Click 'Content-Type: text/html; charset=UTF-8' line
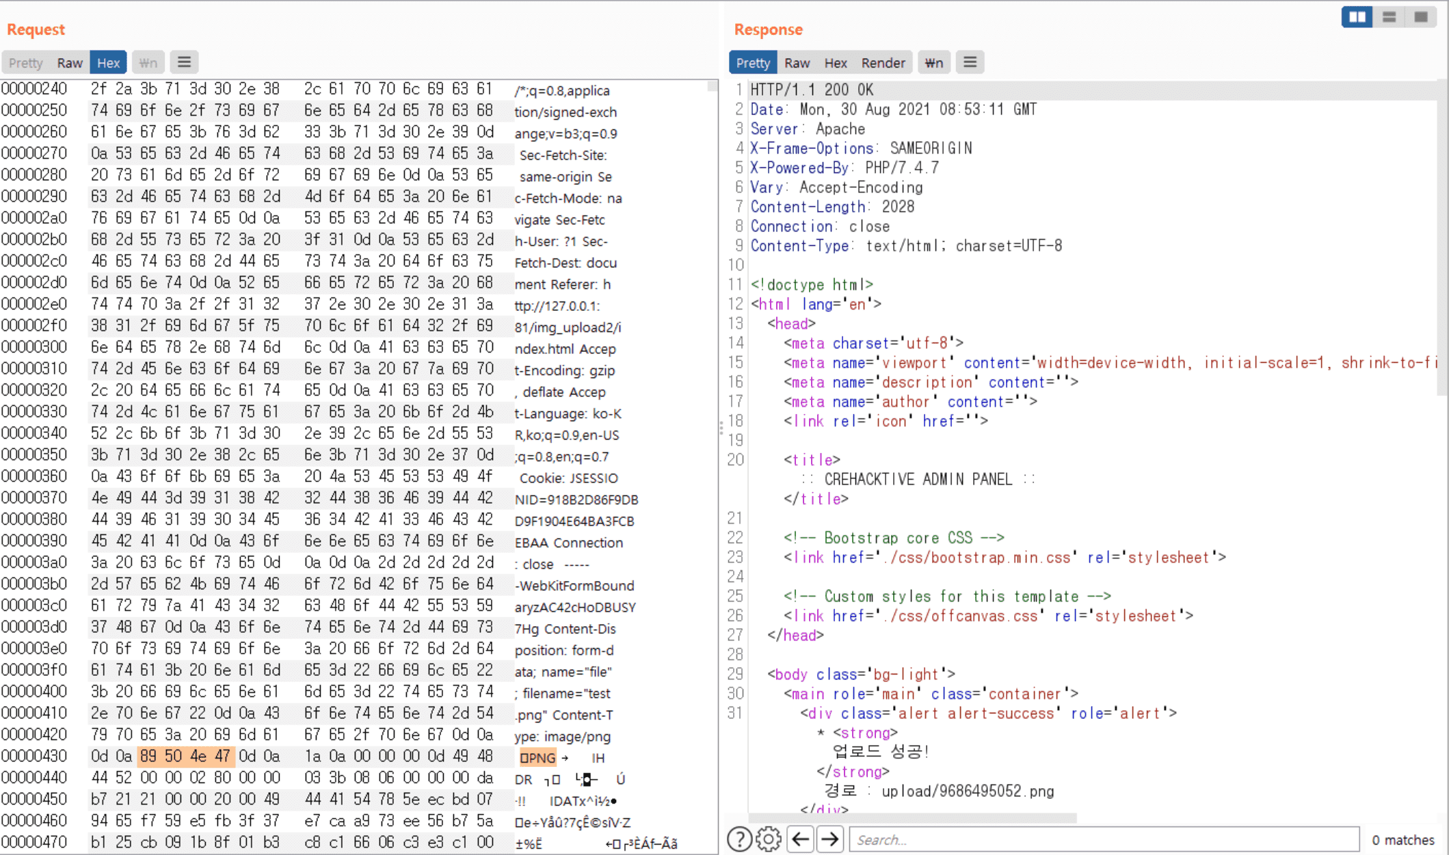Image resolution: width=1449 pixels, height=855 pixels. click(x=906, y=245)
